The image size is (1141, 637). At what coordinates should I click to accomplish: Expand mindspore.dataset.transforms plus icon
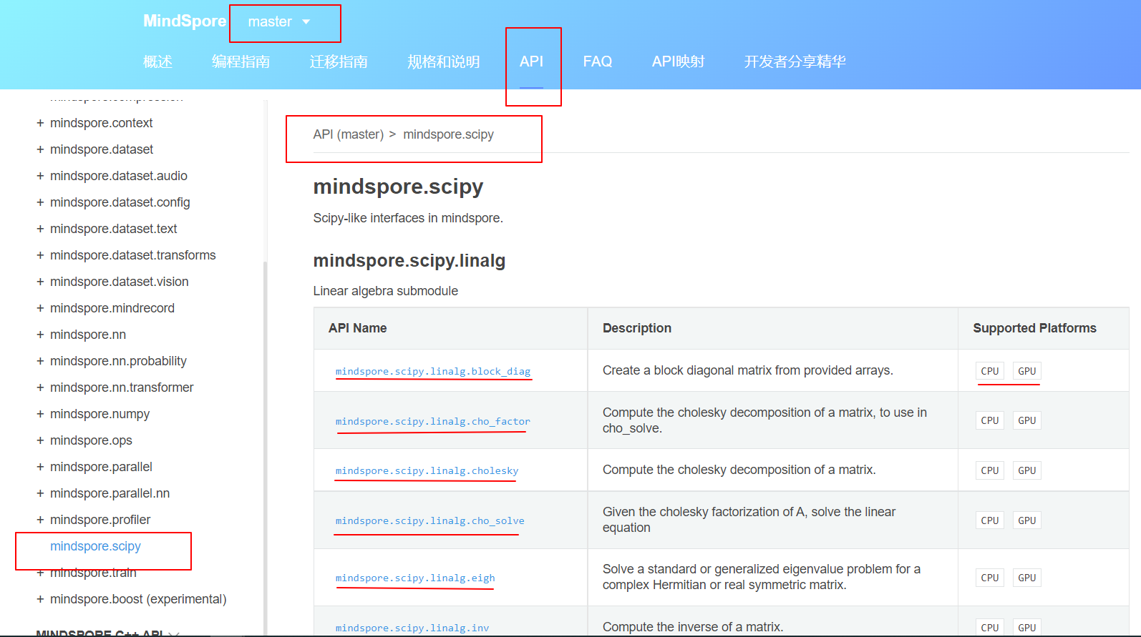pos(40,255)
